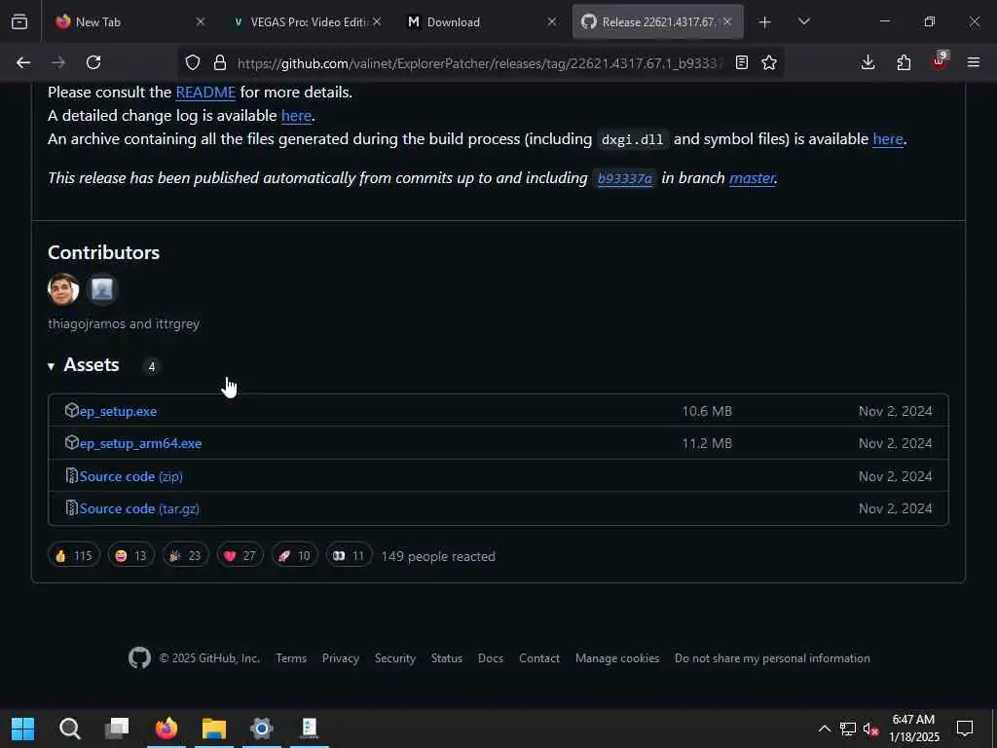Close the New Tab tab
The width and height of the screenshot is (997, 748).
[x=201, y=21]
